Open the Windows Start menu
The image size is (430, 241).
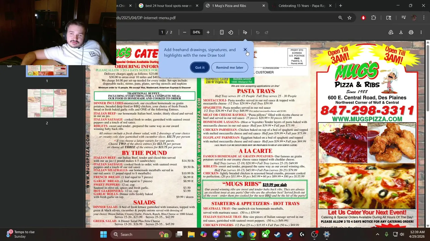coord(103,234)
